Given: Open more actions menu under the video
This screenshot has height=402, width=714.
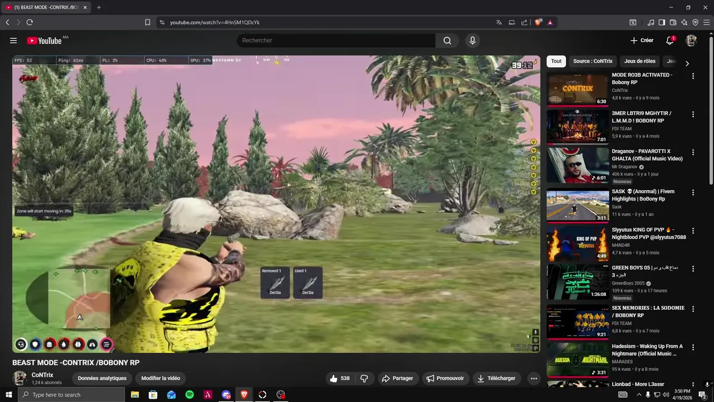Looking at the screenshot, I should point(534,378).
